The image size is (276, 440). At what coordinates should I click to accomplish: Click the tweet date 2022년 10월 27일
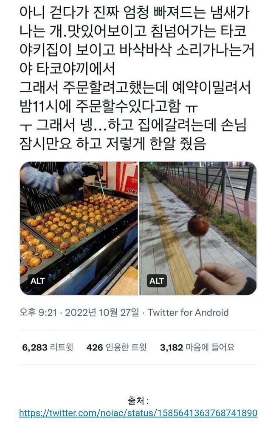(102, 312)
